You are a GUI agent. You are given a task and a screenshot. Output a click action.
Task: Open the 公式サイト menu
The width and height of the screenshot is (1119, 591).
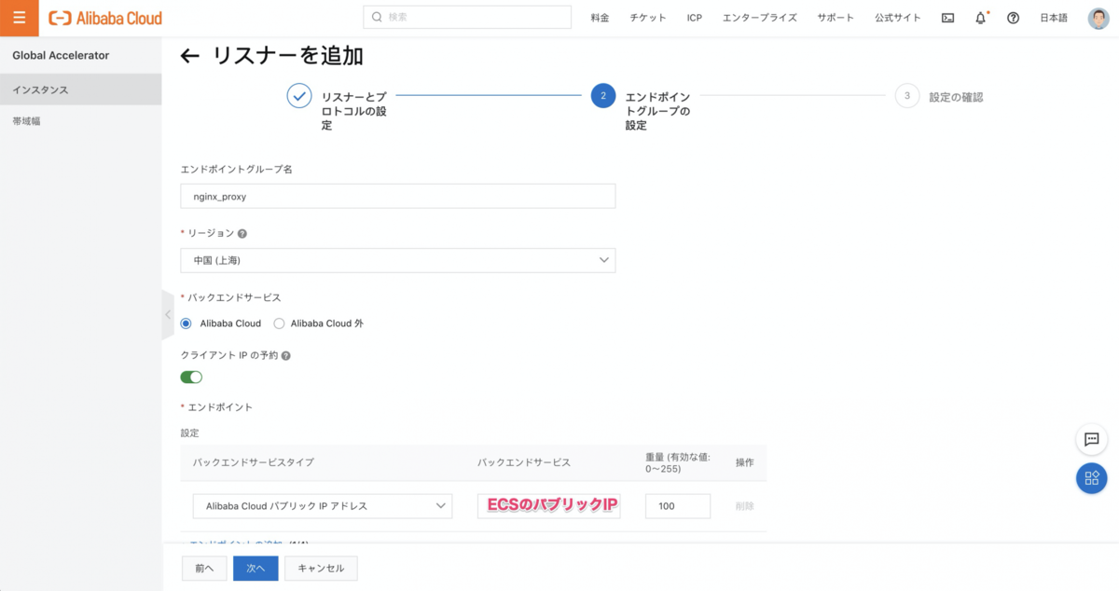pyautogui.click(x=898, y=18)
